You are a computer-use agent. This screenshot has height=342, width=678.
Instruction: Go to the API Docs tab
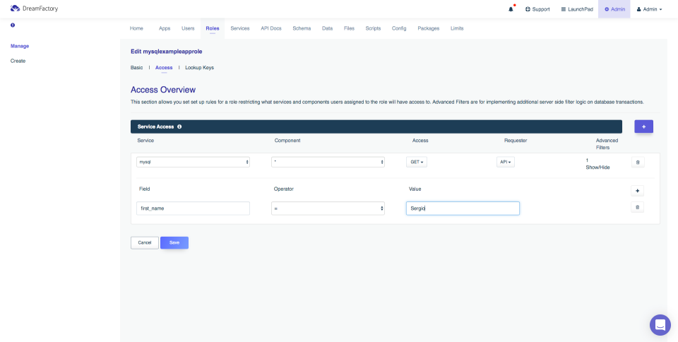pyautogui.click(x=271, y=28)
